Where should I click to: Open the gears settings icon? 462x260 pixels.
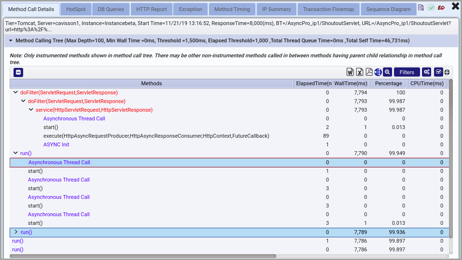pyautogui.click(x=426, y=72)
